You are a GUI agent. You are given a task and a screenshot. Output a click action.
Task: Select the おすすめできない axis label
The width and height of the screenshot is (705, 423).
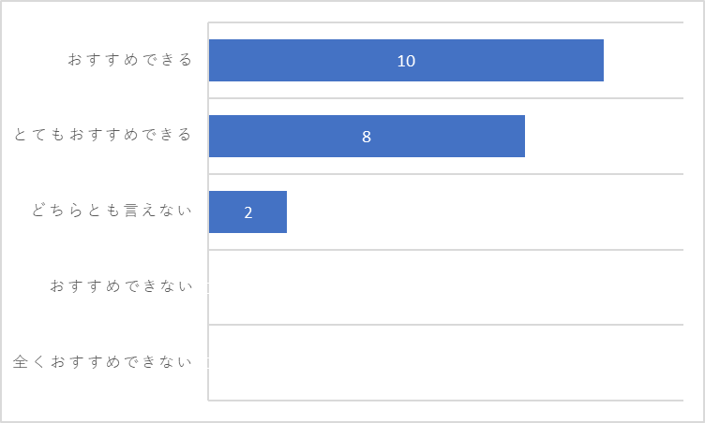(x=121, y=286)
